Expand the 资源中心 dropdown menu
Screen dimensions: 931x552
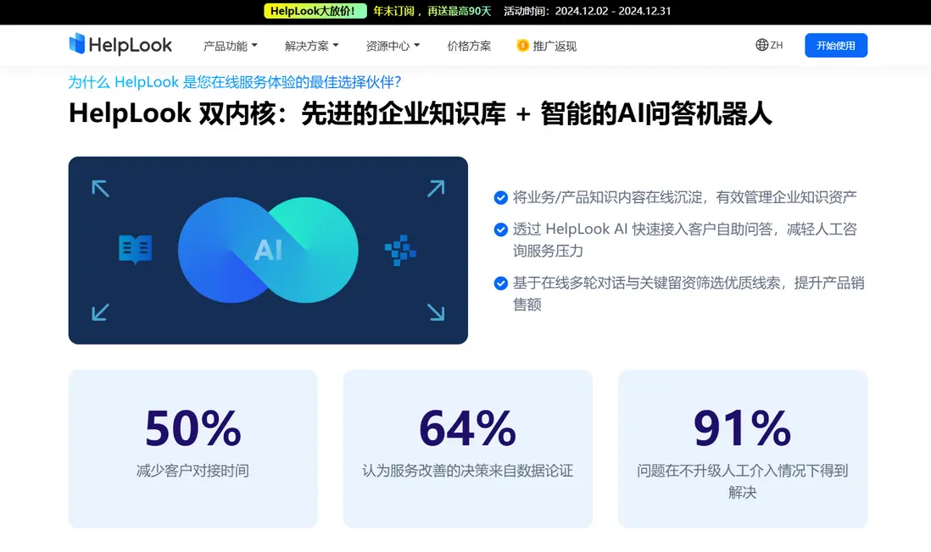(x=393, y=46)
